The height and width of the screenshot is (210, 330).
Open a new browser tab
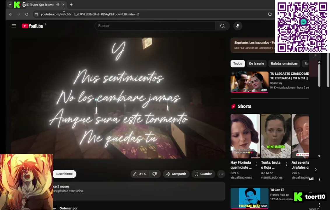[71, 4]
